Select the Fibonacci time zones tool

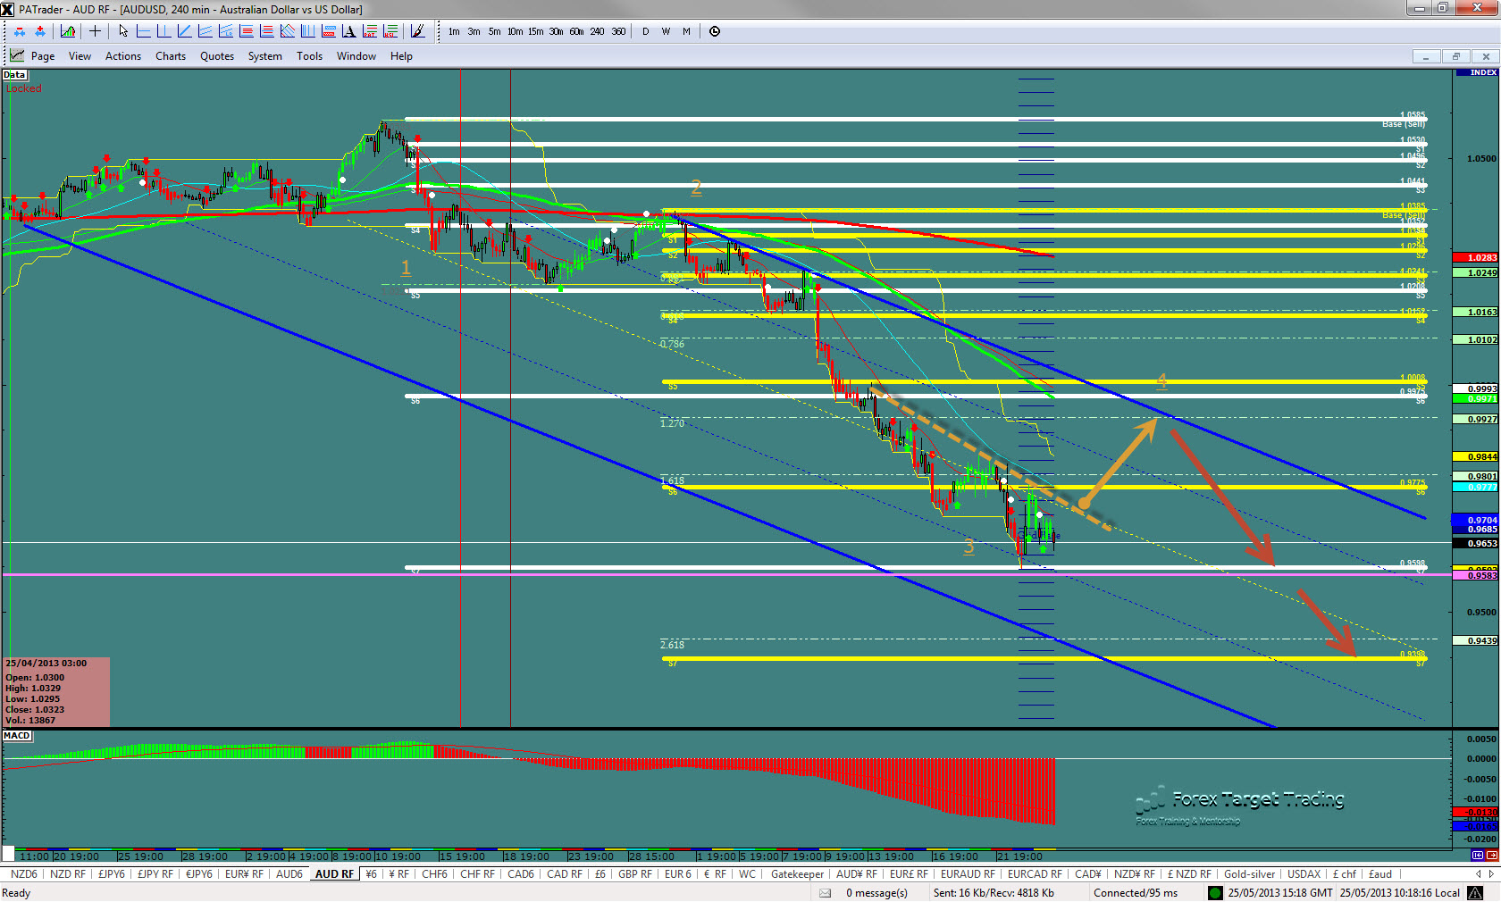[307, 31]
